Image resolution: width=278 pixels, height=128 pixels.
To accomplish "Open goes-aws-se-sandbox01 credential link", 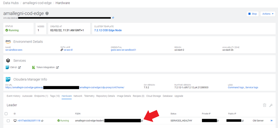I will coord(123,50).
